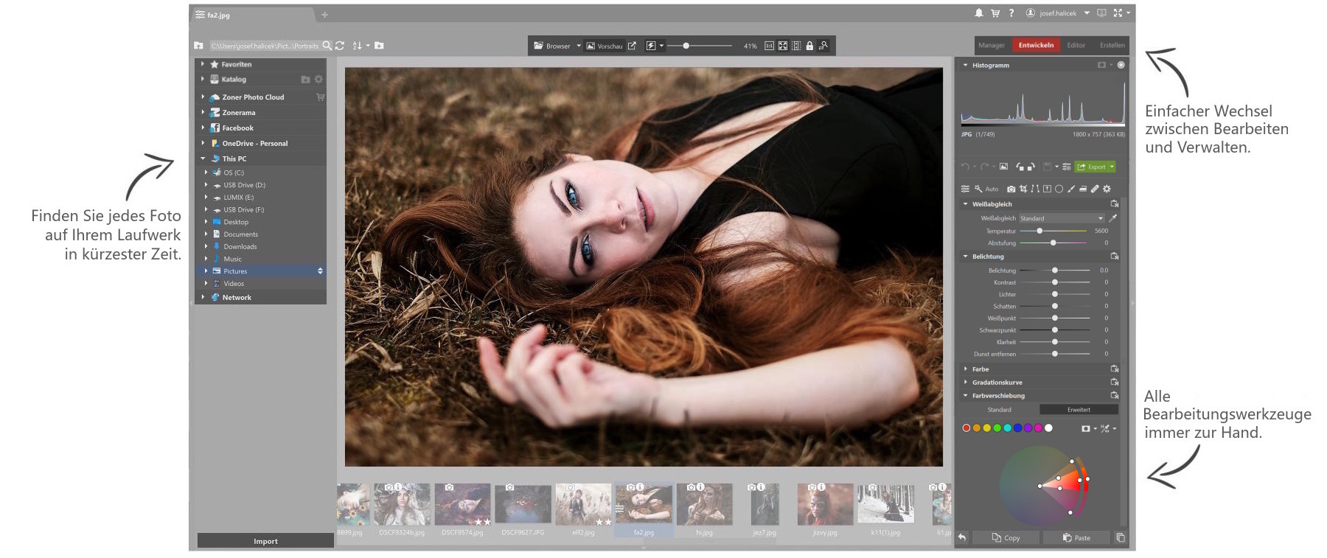
Task: Select the red color swatch
Action: (x=966, y=428)
